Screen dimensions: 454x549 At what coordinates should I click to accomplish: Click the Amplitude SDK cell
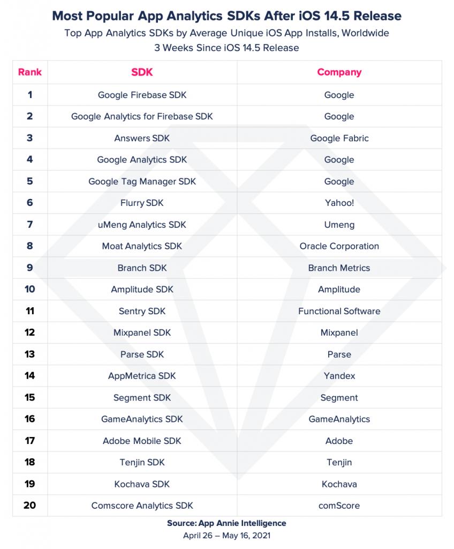pos(142,289)
